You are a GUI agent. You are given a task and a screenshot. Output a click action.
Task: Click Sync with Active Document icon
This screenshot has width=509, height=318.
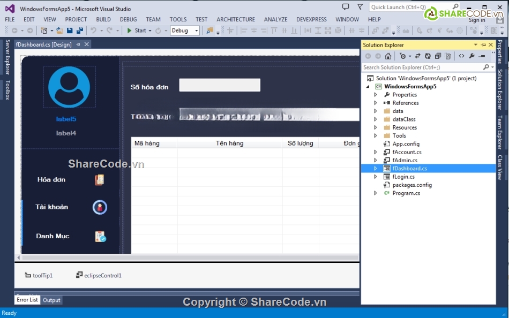pos(418,56)
